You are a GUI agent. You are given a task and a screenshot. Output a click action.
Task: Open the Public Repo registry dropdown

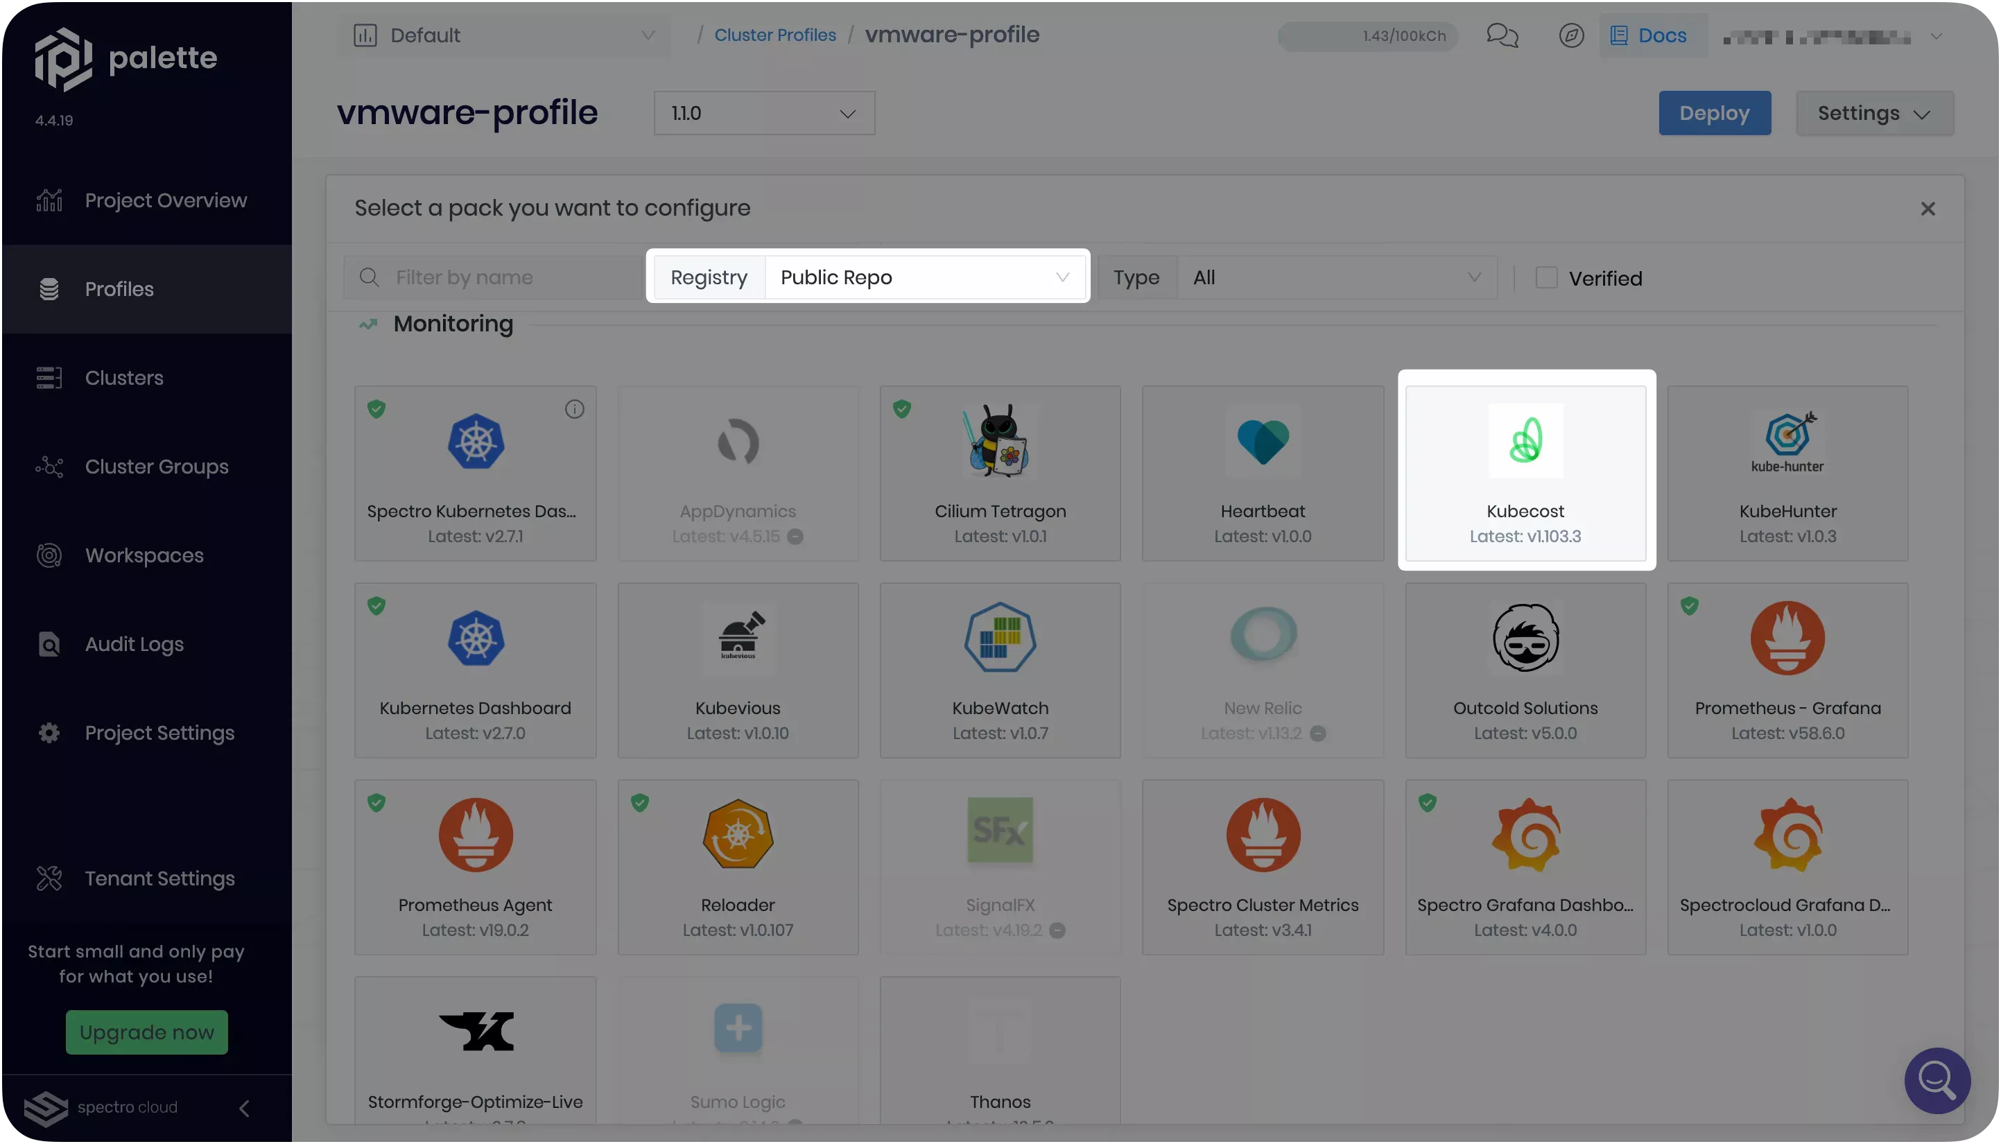pos(926,277)
